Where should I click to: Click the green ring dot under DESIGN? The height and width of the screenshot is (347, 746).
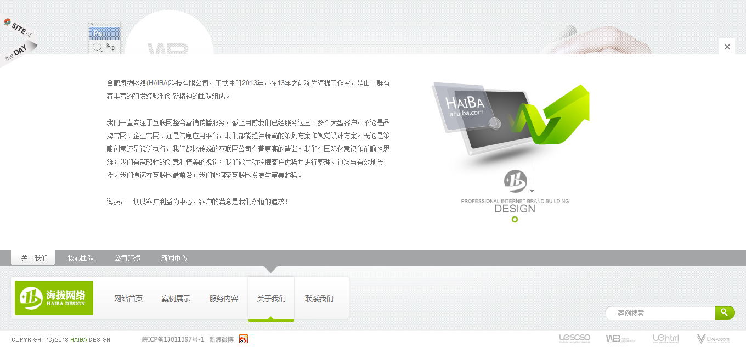515,220
